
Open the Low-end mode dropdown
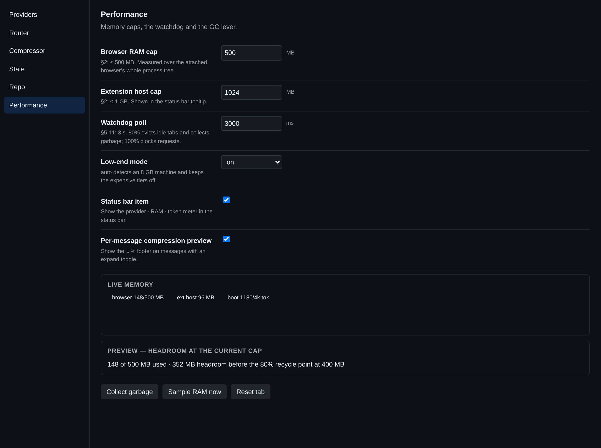click(x=251, y=162)
